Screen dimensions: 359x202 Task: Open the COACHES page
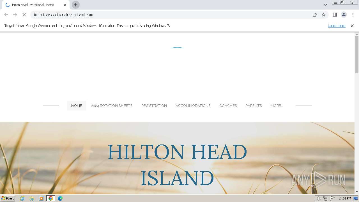[x=228, y=105]
